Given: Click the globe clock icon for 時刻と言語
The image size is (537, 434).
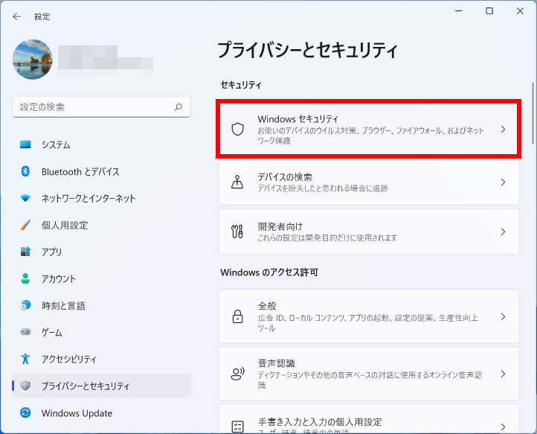Looking at the screenshot, I should pos(25,305).
